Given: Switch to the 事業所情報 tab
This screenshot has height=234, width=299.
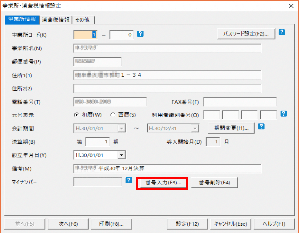Looking at the screenshot, I should (22, 20).
